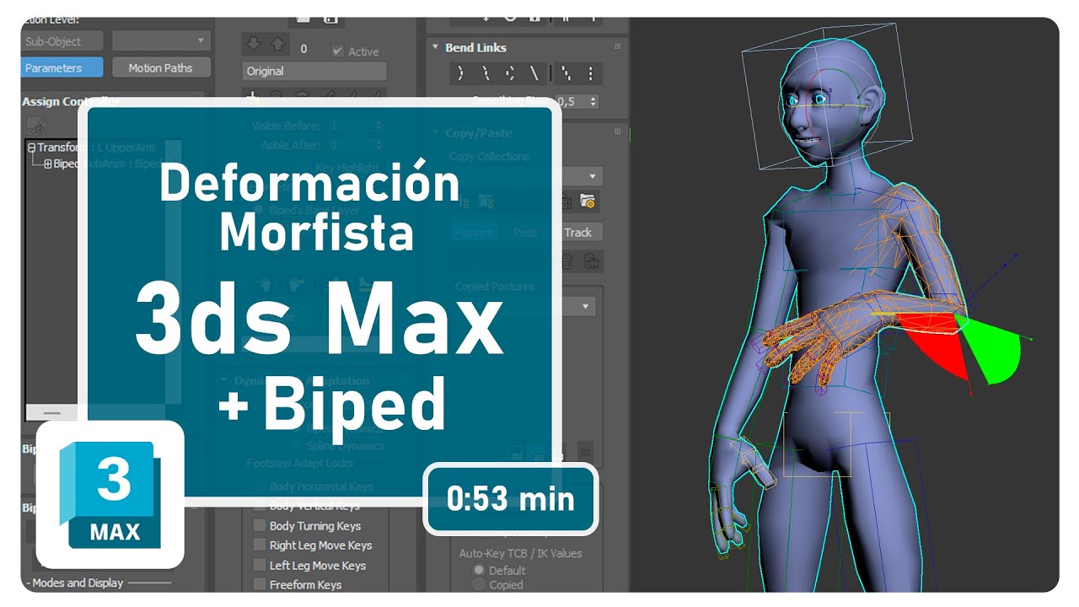Enable Body Turning Keys checkbox
Screen dimensions: 1079x607
click(x=260, y=525)
